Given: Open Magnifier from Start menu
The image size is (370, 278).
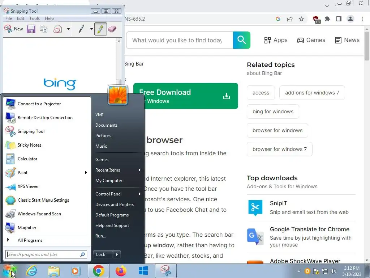Looking at the screenshot, I should (47, 227).
